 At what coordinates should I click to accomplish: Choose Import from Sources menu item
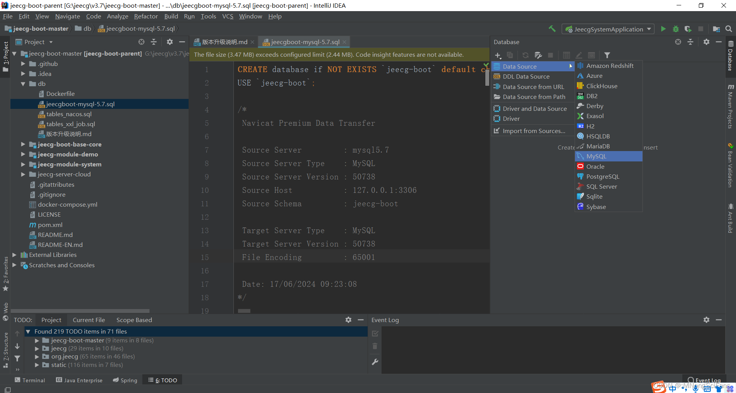[533, 131]
